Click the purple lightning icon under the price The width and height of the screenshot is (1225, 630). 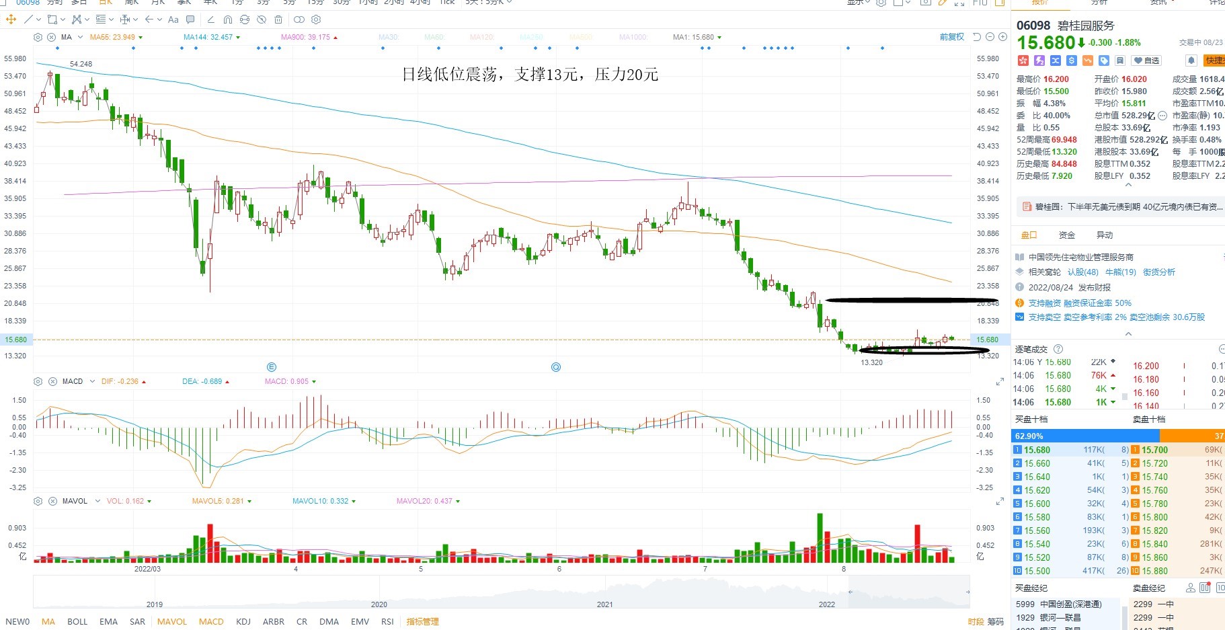[1039, 61]
